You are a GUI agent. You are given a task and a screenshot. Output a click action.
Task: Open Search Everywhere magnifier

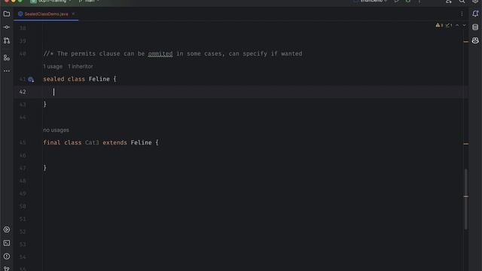click(462, 2)
